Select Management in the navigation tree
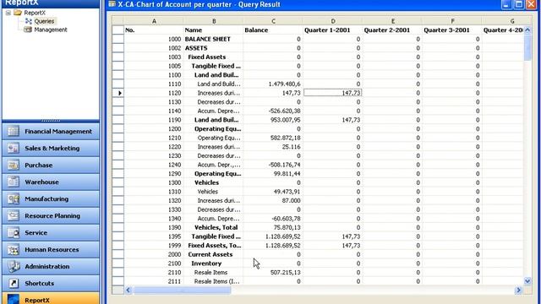 click(x=51, y=30)
